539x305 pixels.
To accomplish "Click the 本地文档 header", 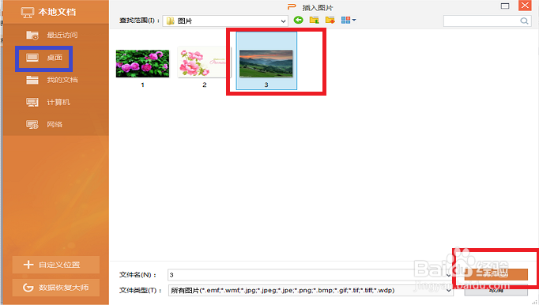I will pos(48,12).
